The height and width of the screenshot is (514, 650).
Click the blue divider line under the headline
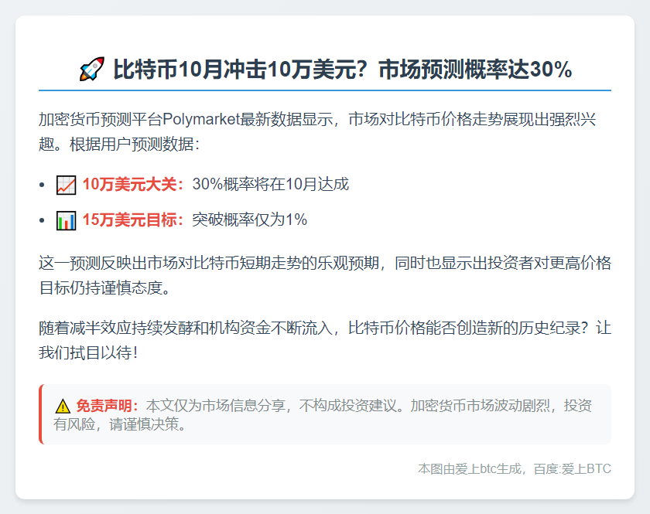[x=325, y=90]
